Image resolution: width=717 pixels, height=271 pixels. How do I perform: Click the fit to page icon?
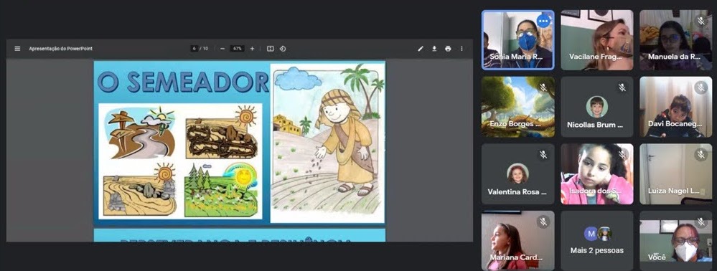(271, 49)
